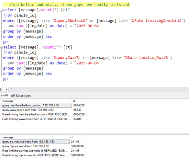Select the query eu.mqtt.wiz.world result cell
The image size is (189, 162).
coord(35,142)
